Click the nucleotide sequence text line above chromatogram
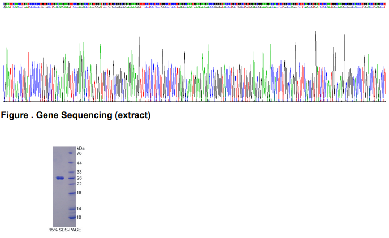The height and width of the screenshot is (238, 389). pos(194,7)
